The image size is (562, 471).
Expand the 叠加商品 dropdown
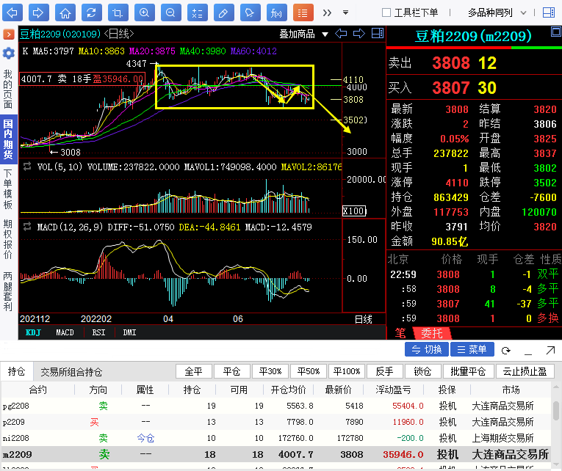(x=303, y=34)
